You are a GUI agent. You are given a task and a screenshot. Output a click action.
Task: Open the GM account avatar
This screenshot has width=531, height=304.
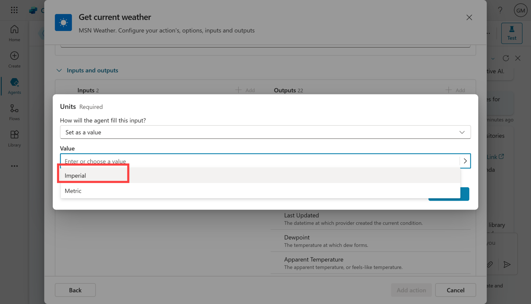click(520, 10)
